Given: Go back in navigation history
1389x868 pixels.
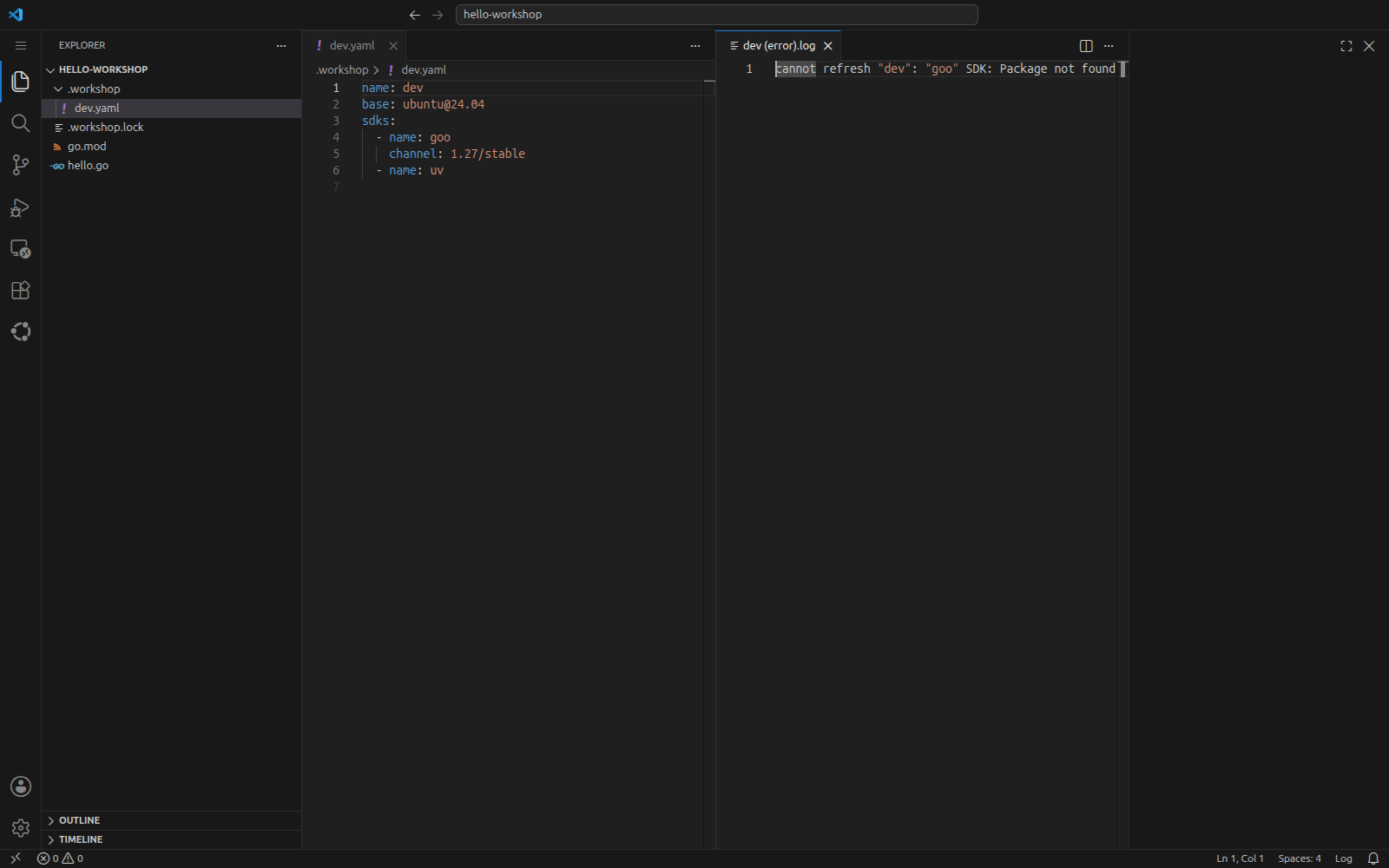Looking at the screenshot, I should tap(415, 15).
